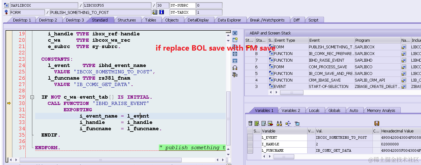The width and height of the screenshot is (421, 165).
Task: Close the source code tool using X icon
Action: click(235, 33)
